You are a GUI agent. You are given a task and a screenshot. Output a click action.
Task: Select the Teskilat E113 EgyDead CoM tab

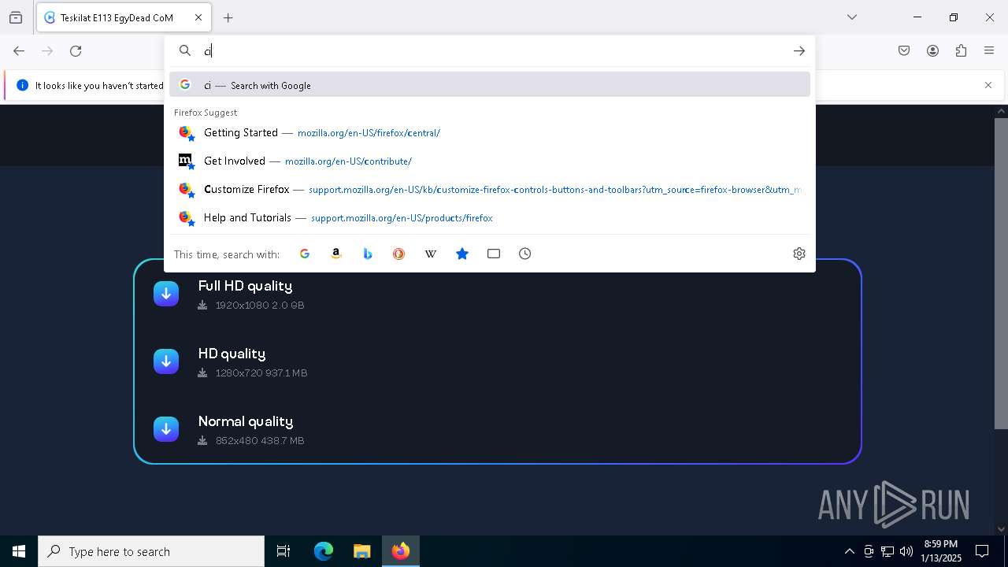point(124,17)
